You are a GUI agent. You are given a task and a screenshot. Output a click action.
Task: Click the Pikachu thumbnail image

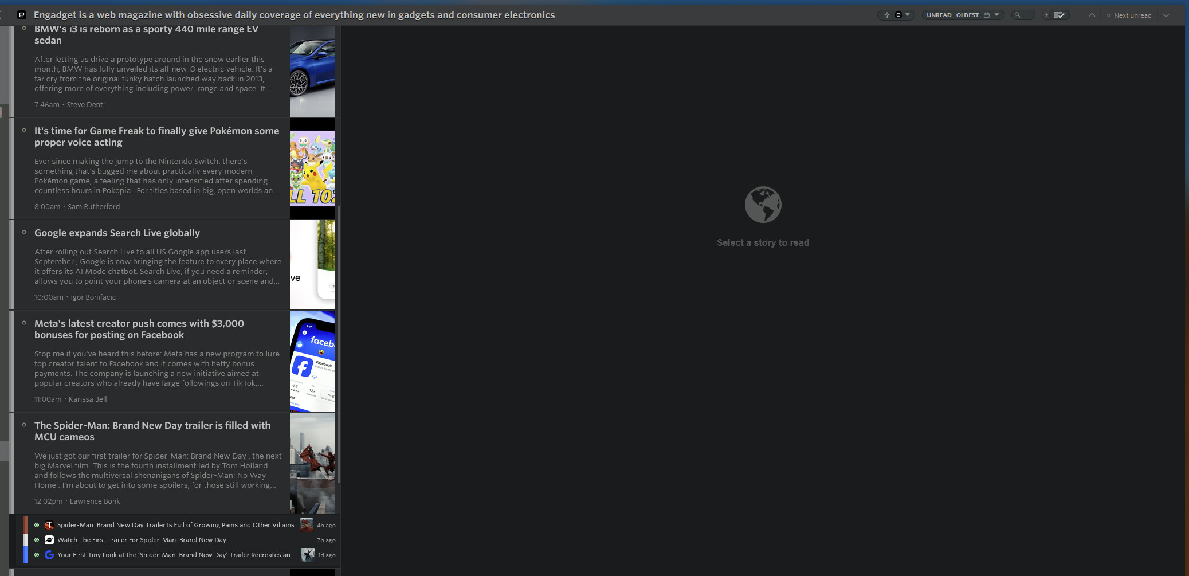[312, 169]
